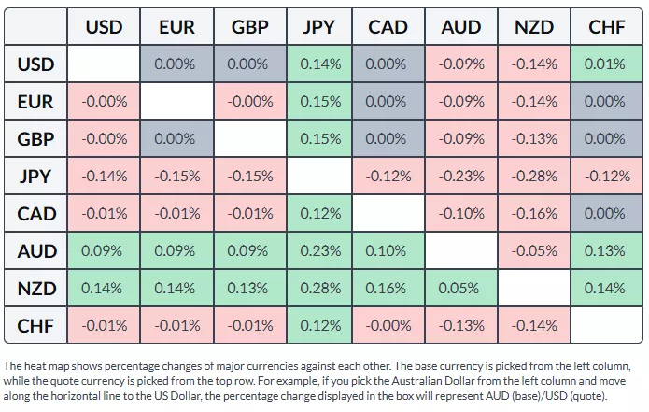
Task: Click the CHF column header
Action: 607,28
